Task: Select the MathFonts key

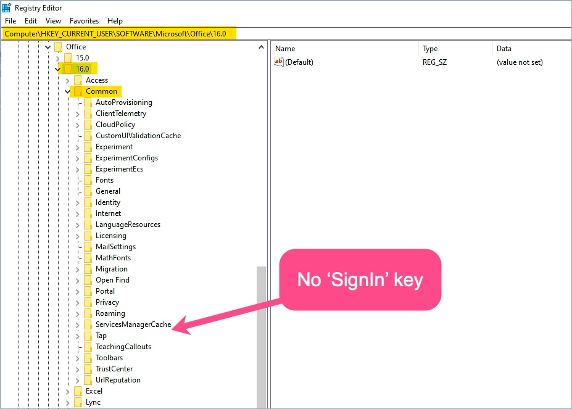Action: pos(113,258)
